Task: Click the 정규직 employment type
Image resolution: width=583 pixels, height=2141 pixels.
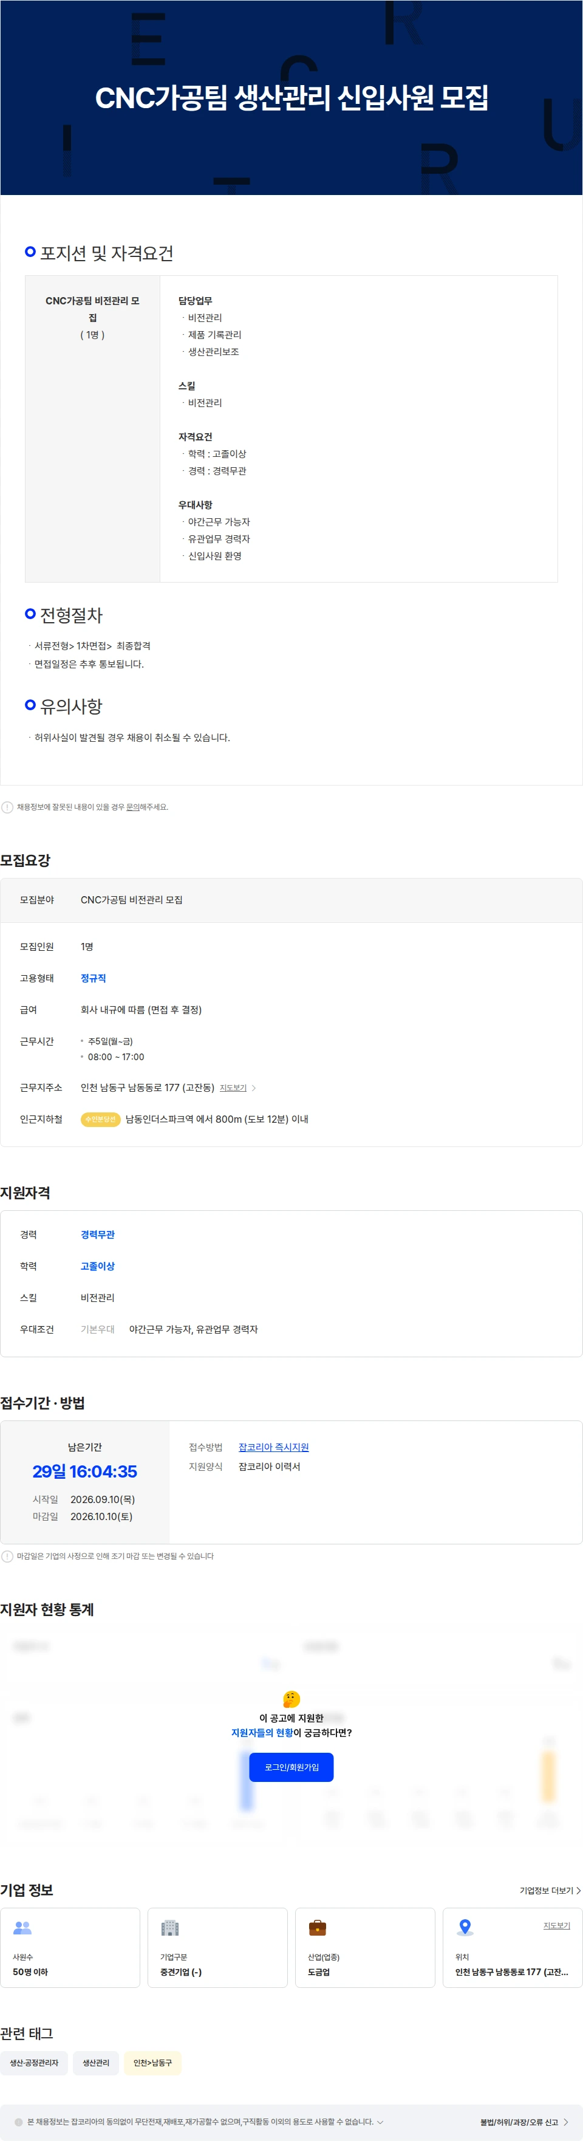Action: coord(93,978)
